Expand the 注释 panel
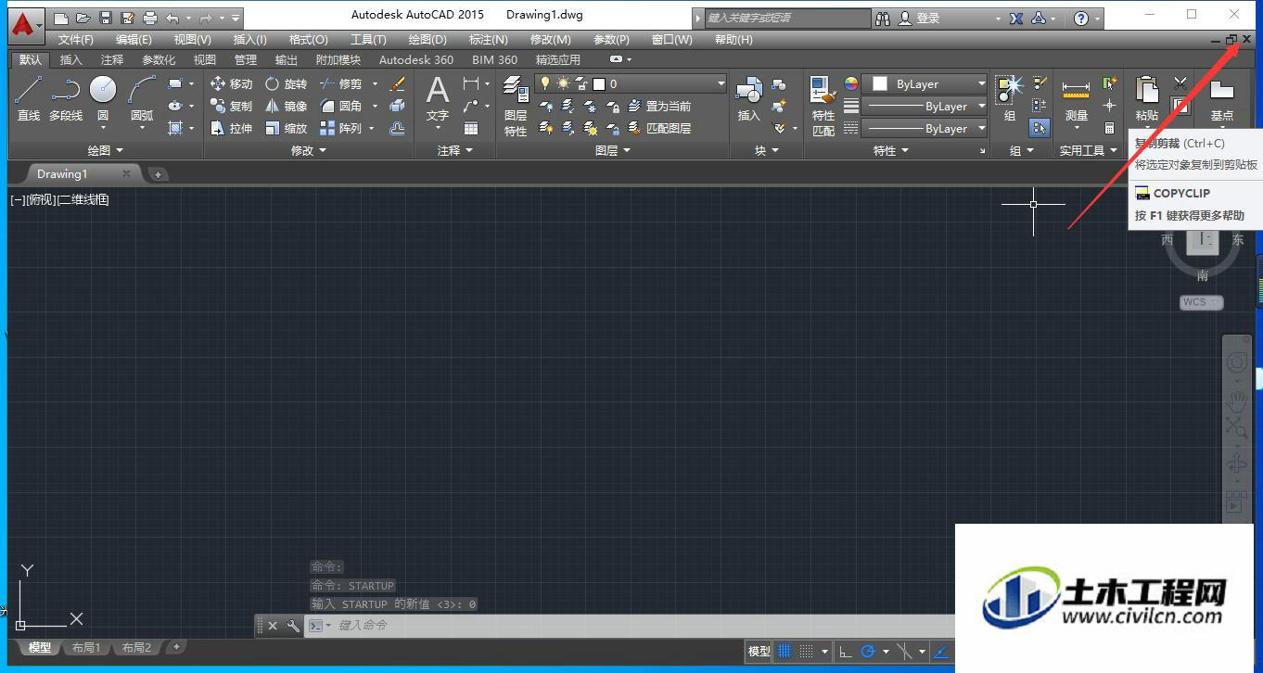This screenshot has width=1263, height=673. [x=455, y=150]
